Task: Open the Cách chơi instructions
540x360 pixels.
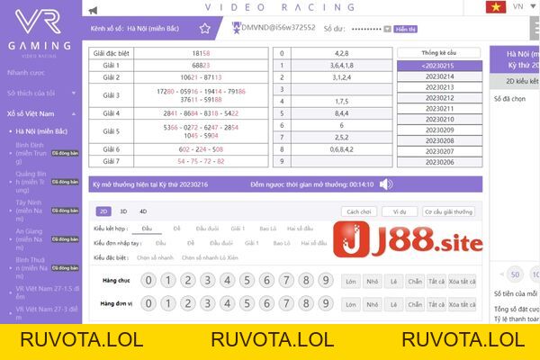Action: coord(359,211)
